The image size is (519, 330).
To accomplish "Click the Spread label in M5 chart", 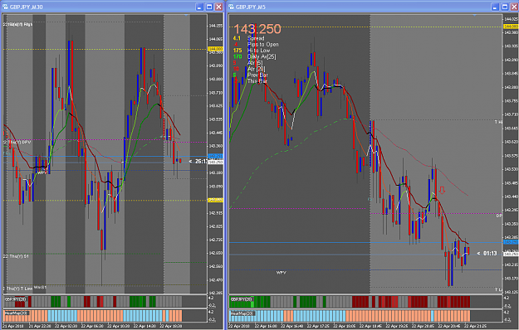I will (256, 38).
